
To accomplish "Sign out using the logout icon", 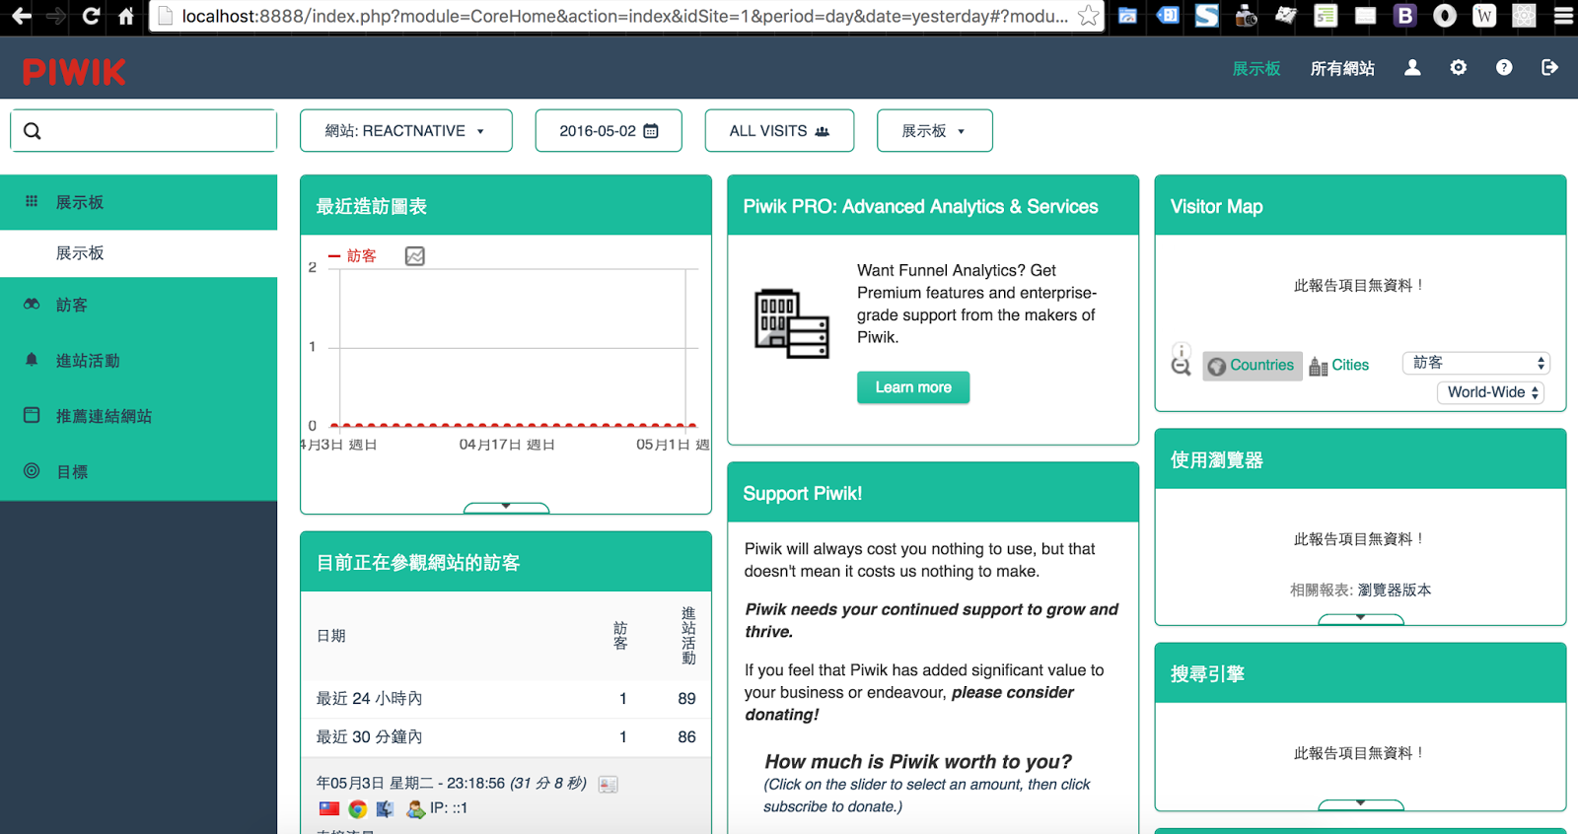I will tap(1549, 67).
